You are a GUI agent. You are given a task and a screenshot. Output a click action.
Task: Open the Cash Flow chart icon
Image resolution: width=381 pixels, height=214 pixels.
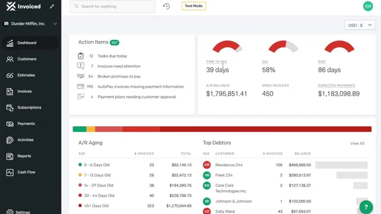[10, 172]
